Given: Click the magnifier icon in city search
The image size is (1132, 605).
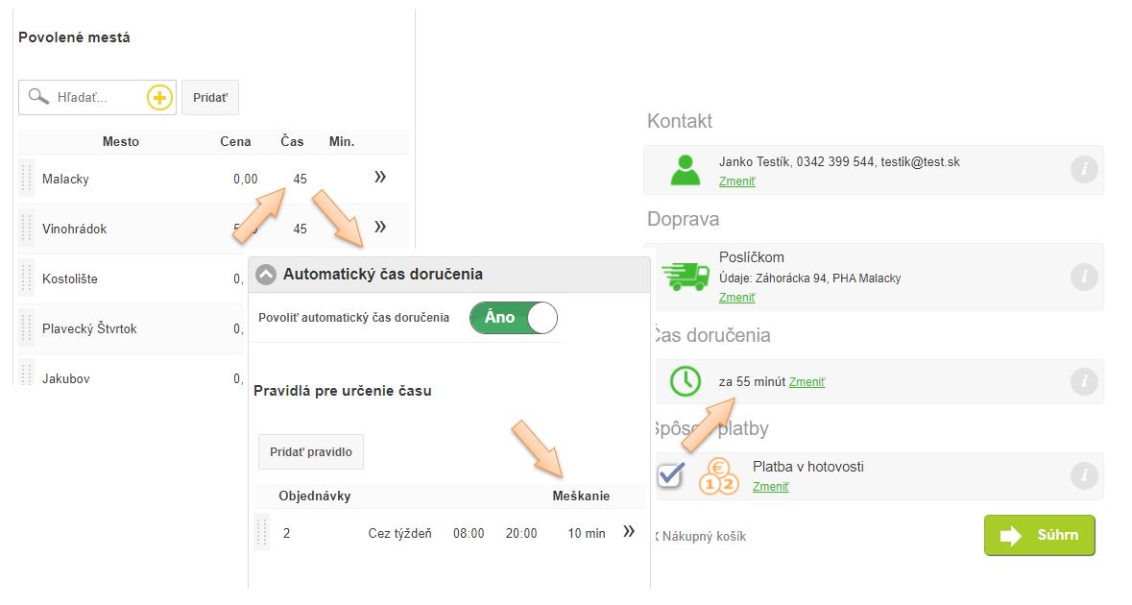Looking at the screenshot, I should (38, 97).
